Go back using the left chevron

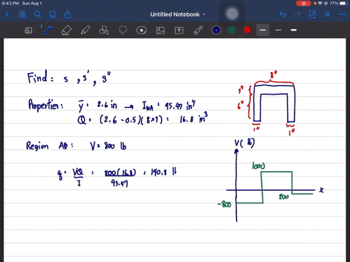(7, 15)
